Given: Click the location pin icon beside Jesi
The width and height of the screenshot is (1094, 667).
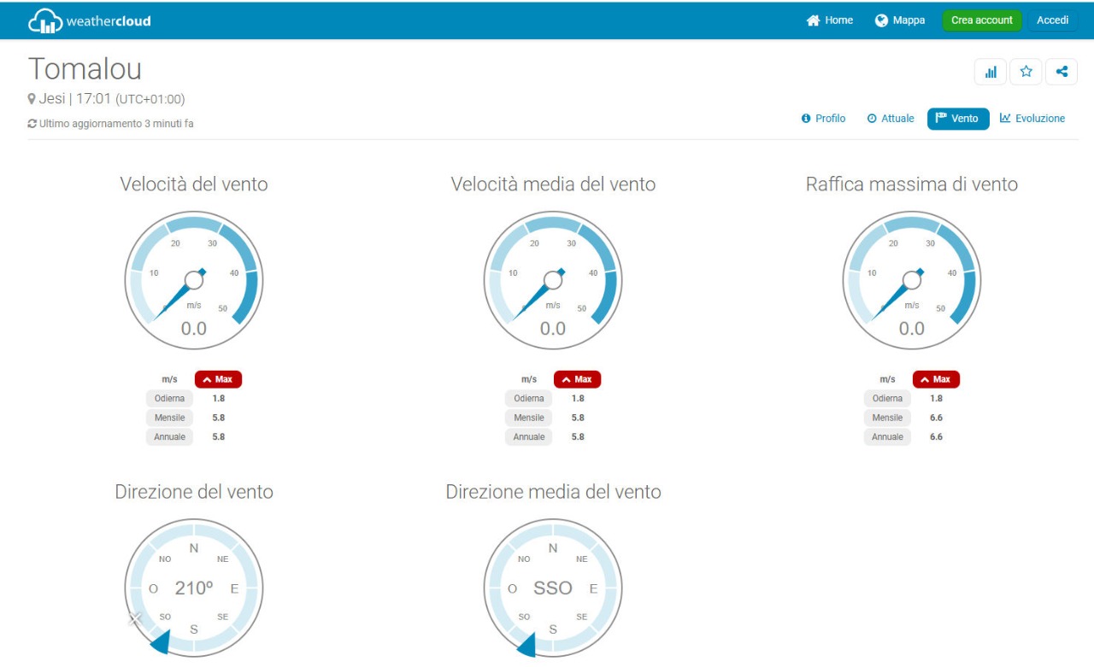Looking at the screenshot, I should tap(32, 99).
